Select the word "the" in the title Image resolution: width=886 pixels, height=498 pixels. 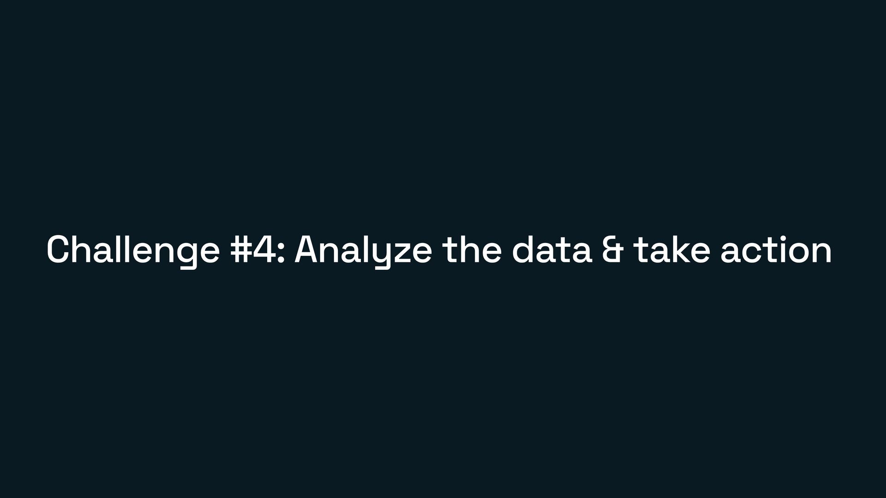(x=472, y=249)
